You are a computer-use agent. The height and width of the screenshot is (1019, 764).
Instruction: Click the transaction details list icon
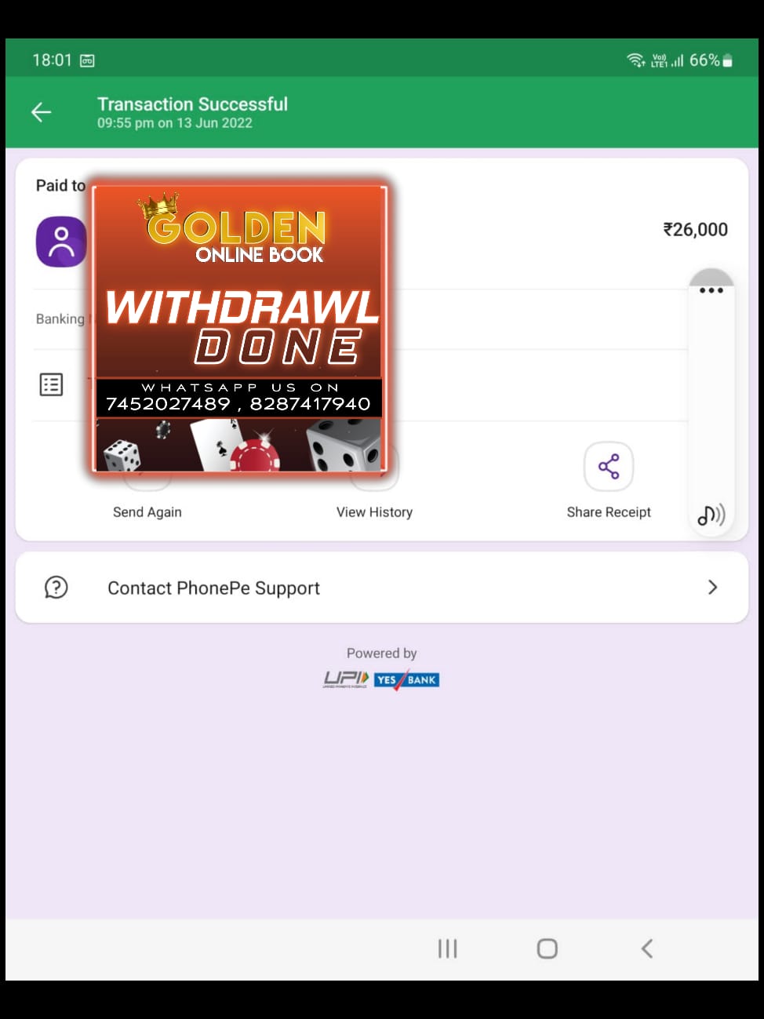click(x=51, y=384)
